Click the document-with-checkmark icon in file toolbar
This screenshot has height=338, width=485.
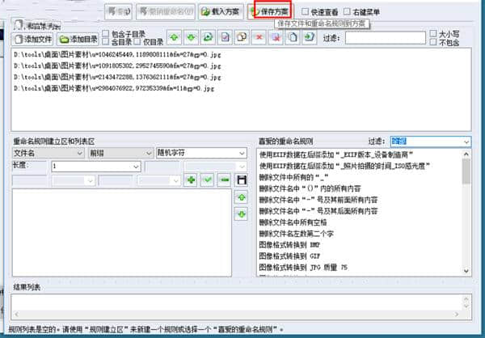pos(225,38)
